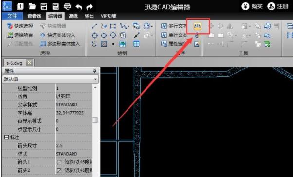Screen dimensions: 293x177
Task: Edit the 线型比例 value field
Action: click(73, 88)
